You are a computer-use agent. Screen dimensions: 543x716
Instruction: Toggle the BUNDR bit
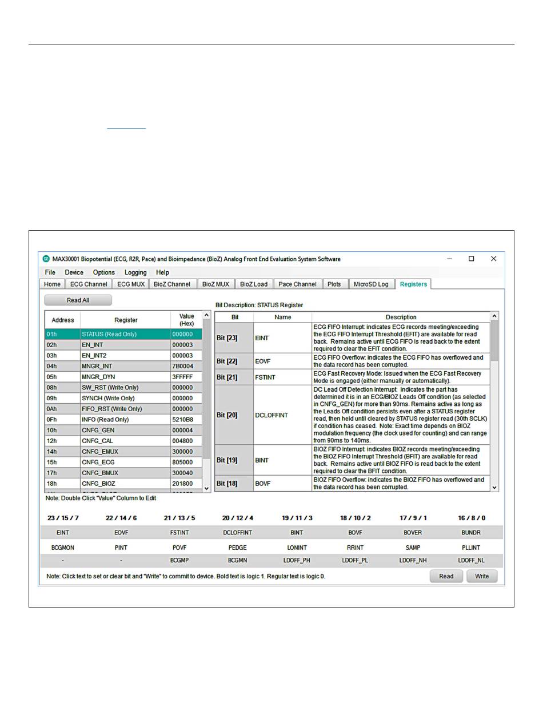pos(471,533)
